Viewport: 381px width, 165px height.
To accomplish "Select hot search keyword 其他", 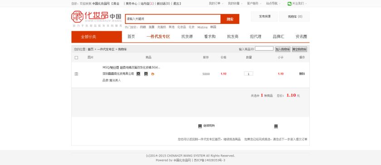I will point(171,27).
